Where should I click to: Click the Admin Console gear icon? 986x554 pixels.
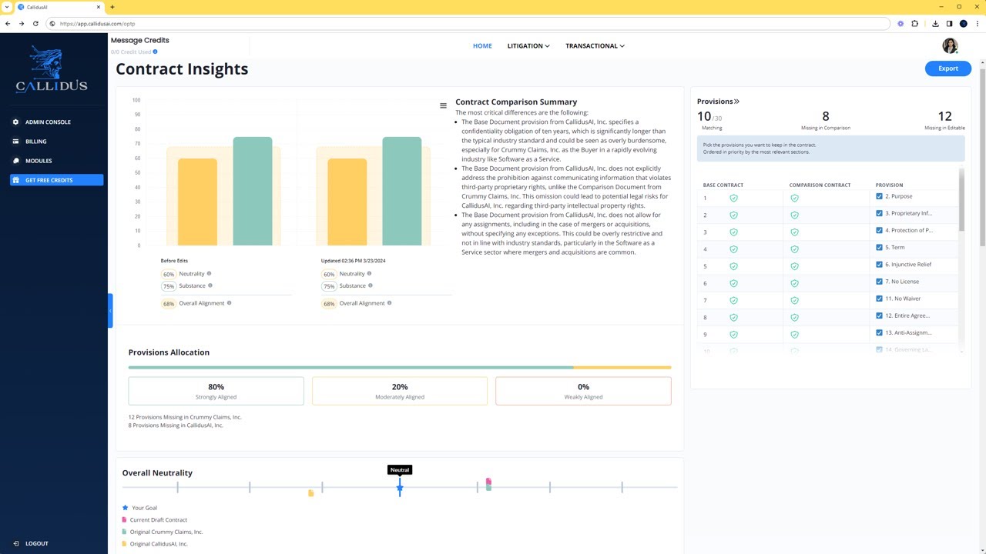(16, 122)
